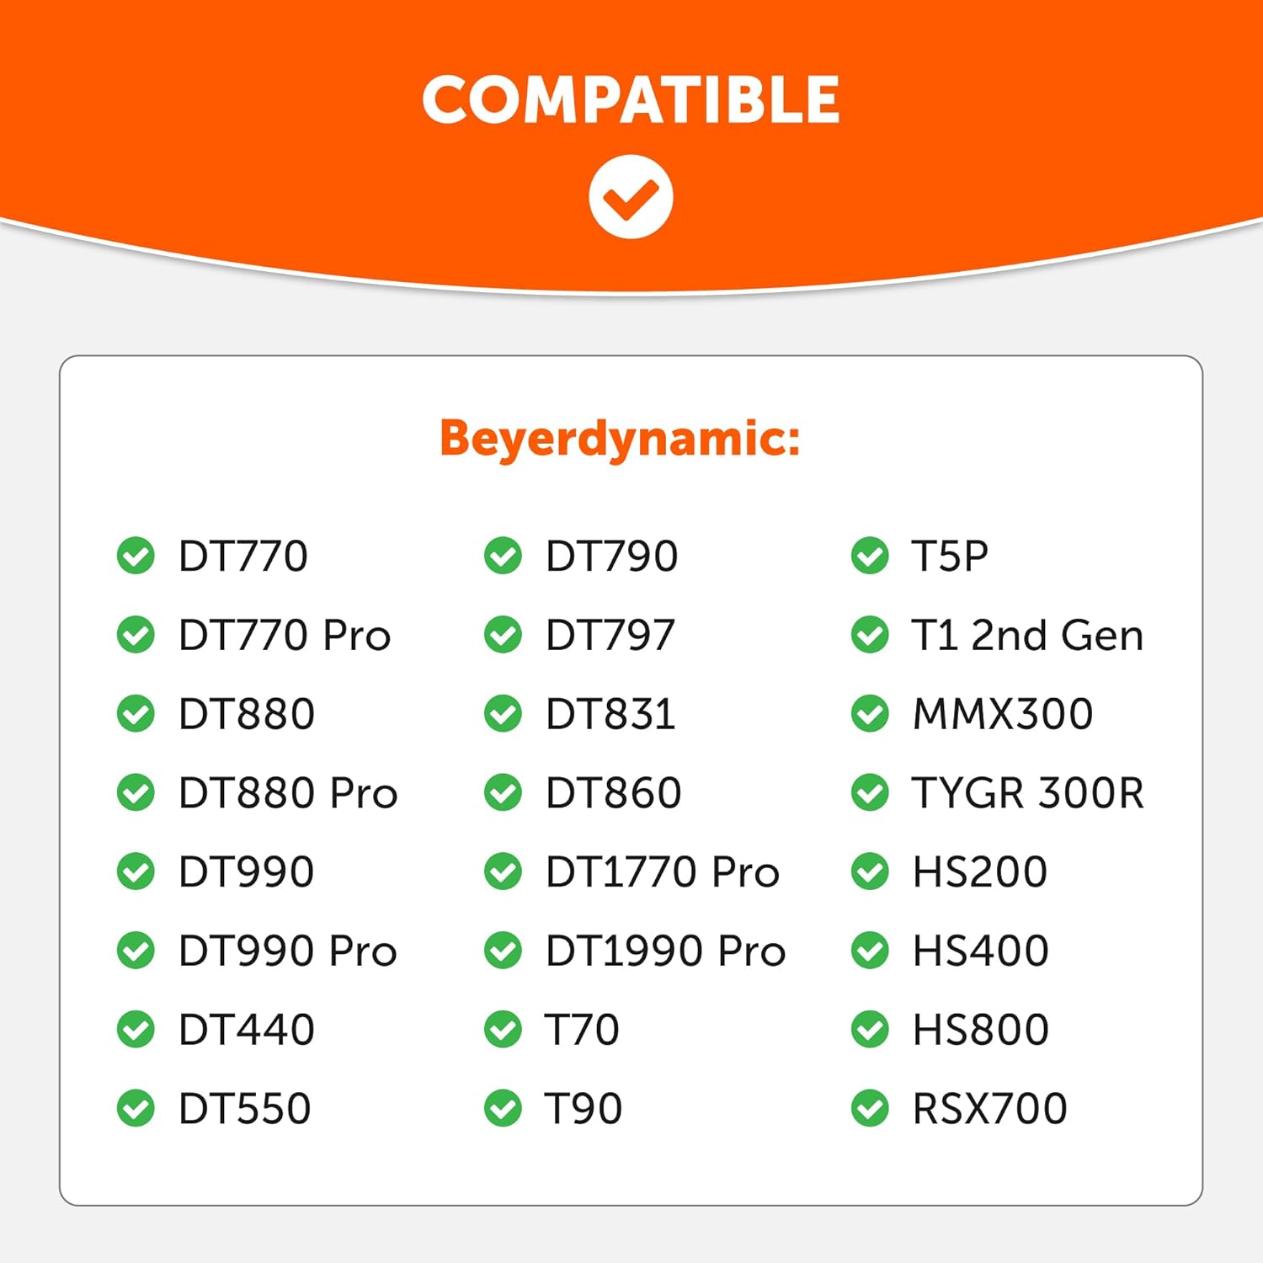
Task: Click the green check beside DT790
Action: [x=503, y=556]
